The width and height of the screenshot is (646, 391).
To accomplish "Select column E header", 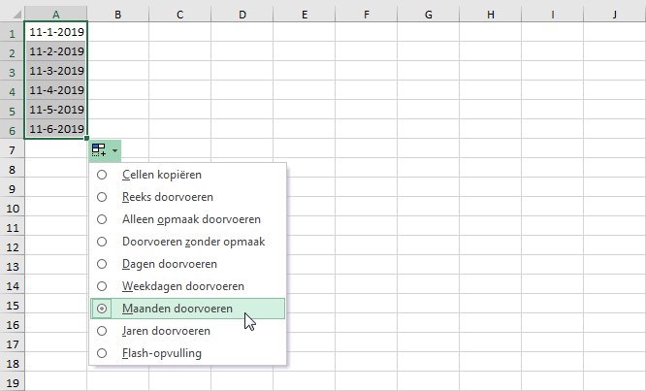I will coord(304,15).
